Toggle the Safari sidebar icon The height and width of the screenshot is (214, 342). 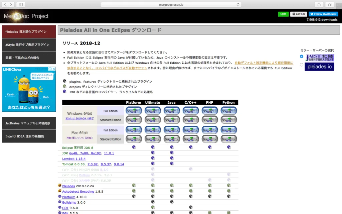[21, 4]
